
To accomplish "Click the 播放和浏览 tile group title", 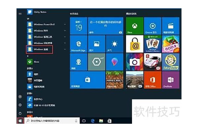I will (x=131, y=14).
